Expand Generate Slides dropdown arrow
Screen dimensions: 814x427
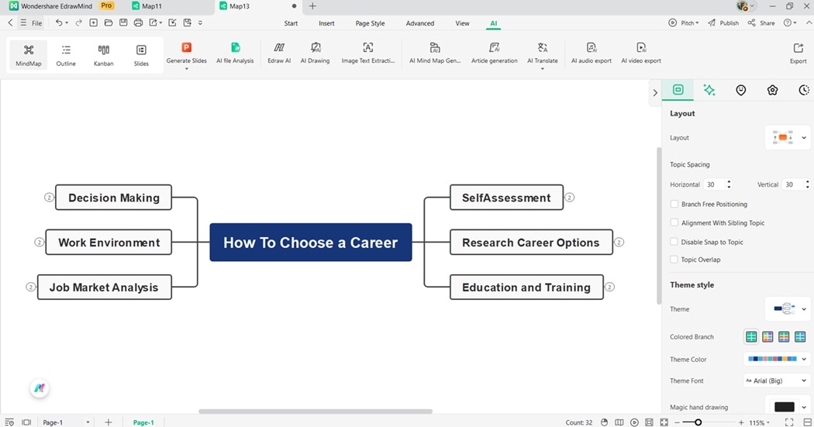coord(186,68)
